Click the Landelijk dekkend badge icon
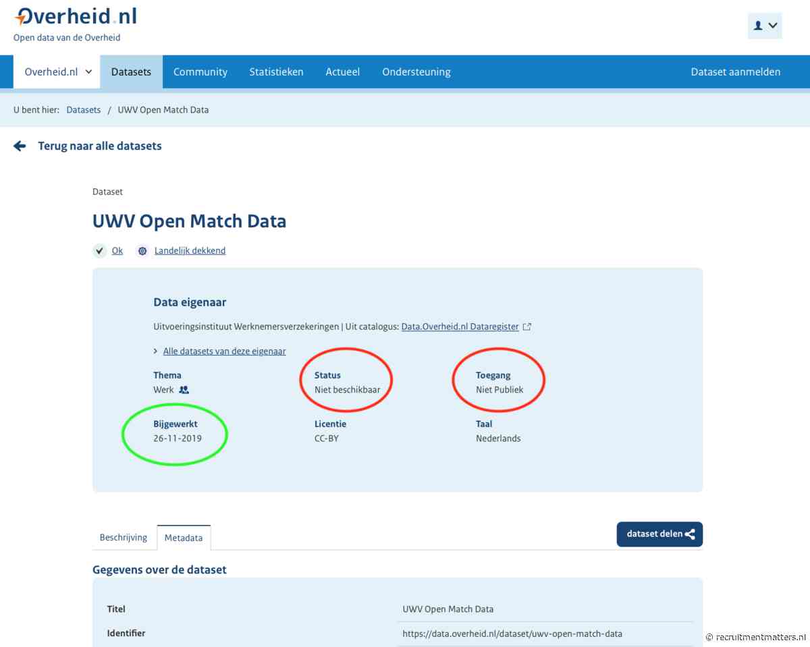Viewport: 810px width, 647px height. tap(142, 251)
